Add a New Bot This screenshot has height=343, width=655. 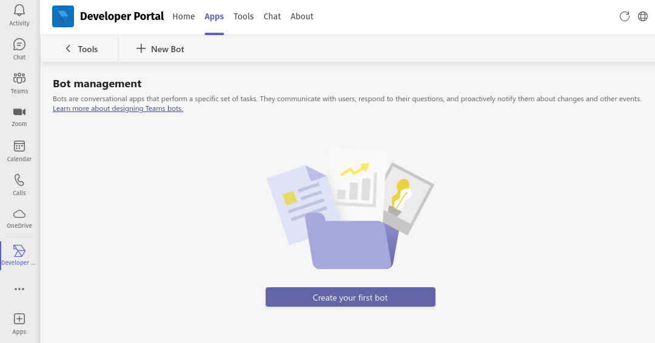coord(160,49)
